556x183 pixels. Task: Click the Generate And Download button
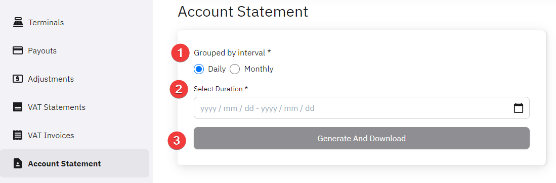click(x=361, y=138)
